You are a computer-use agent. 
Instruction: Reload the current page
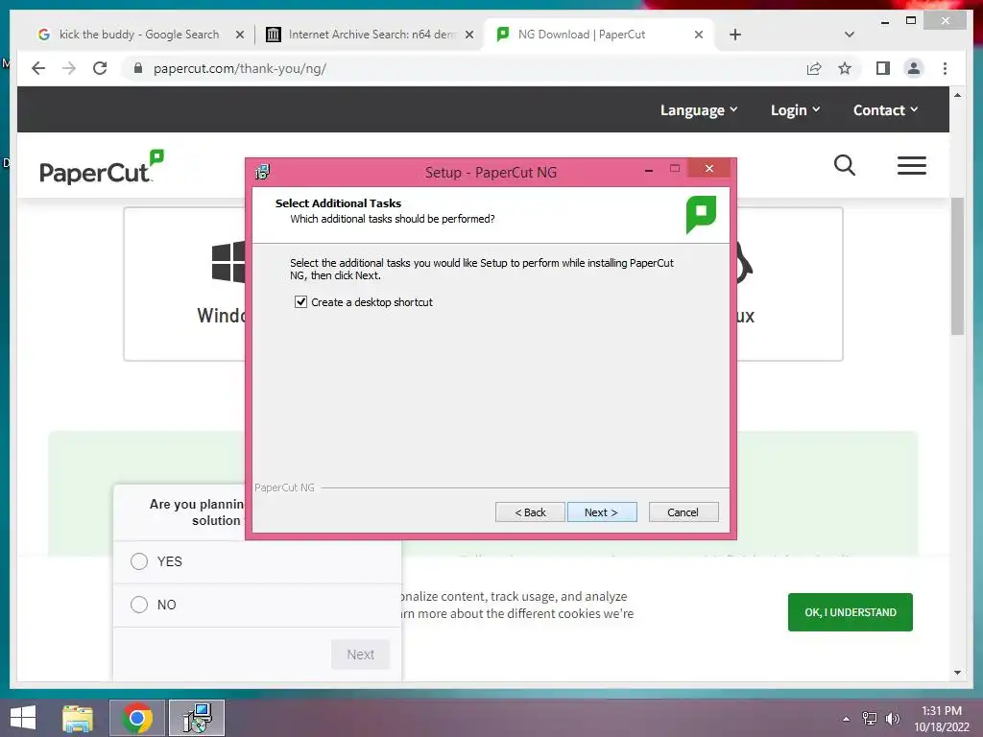pos(100,68)
